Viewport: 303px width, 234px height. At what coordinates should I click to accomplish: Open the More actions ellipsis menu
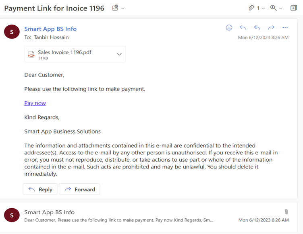285,28
